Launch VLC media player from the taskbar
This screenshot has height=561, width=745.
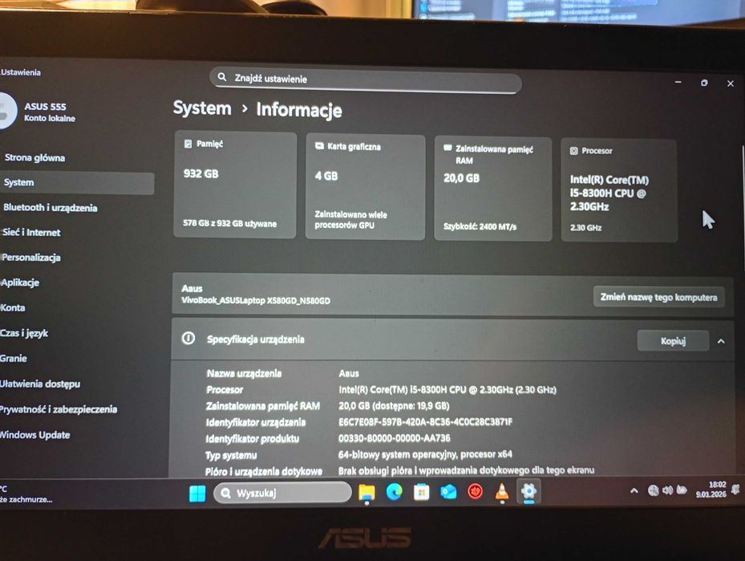[502, 492]
